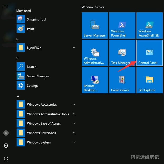Open the Search app in list
The width and height of the screenshot is (164, 164).
(x=46, y=67)
